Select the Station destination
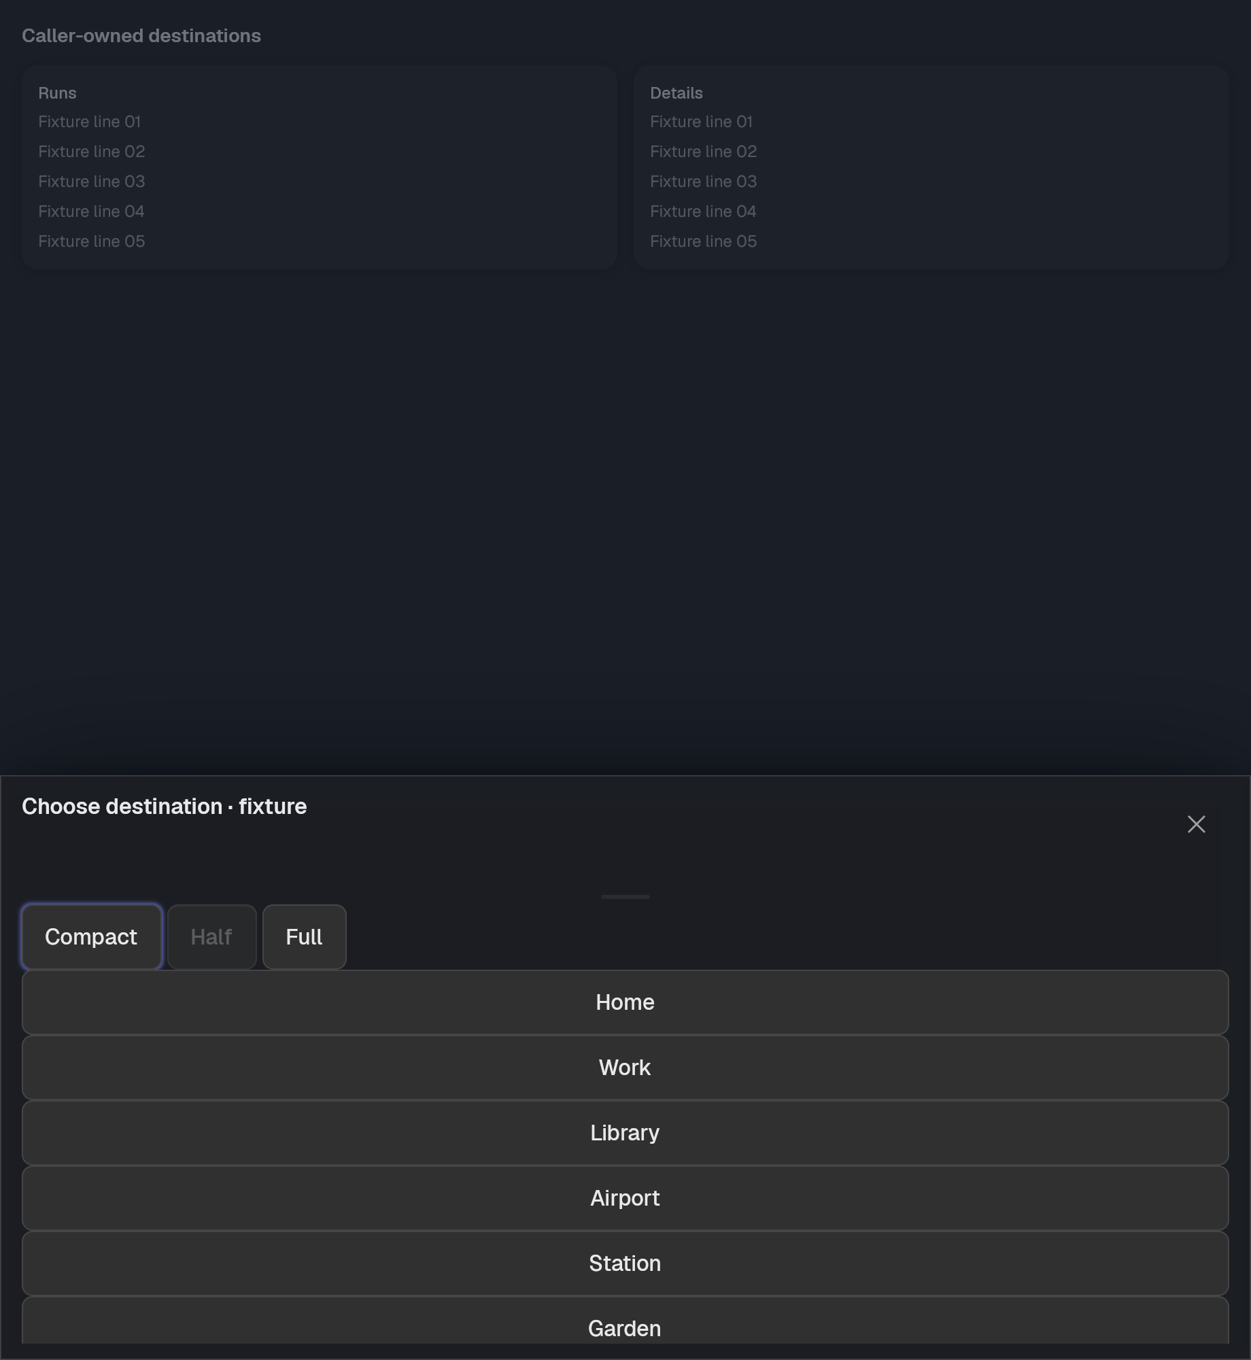 [x=625, y=1263]
